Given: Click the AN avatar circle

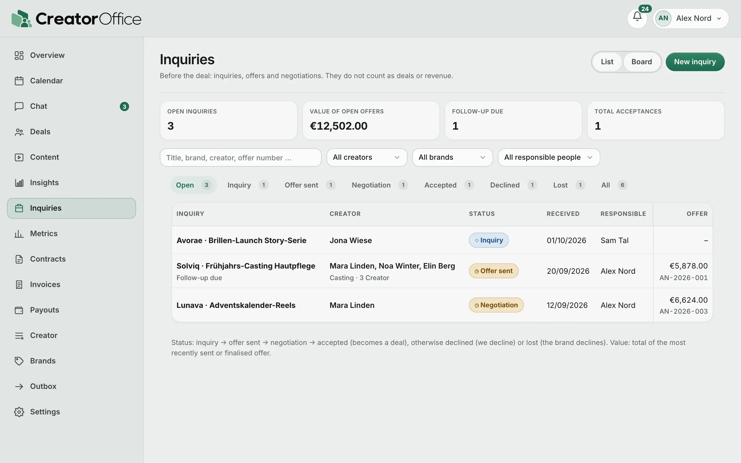Looking at the screenshot, I should (663, 18).
